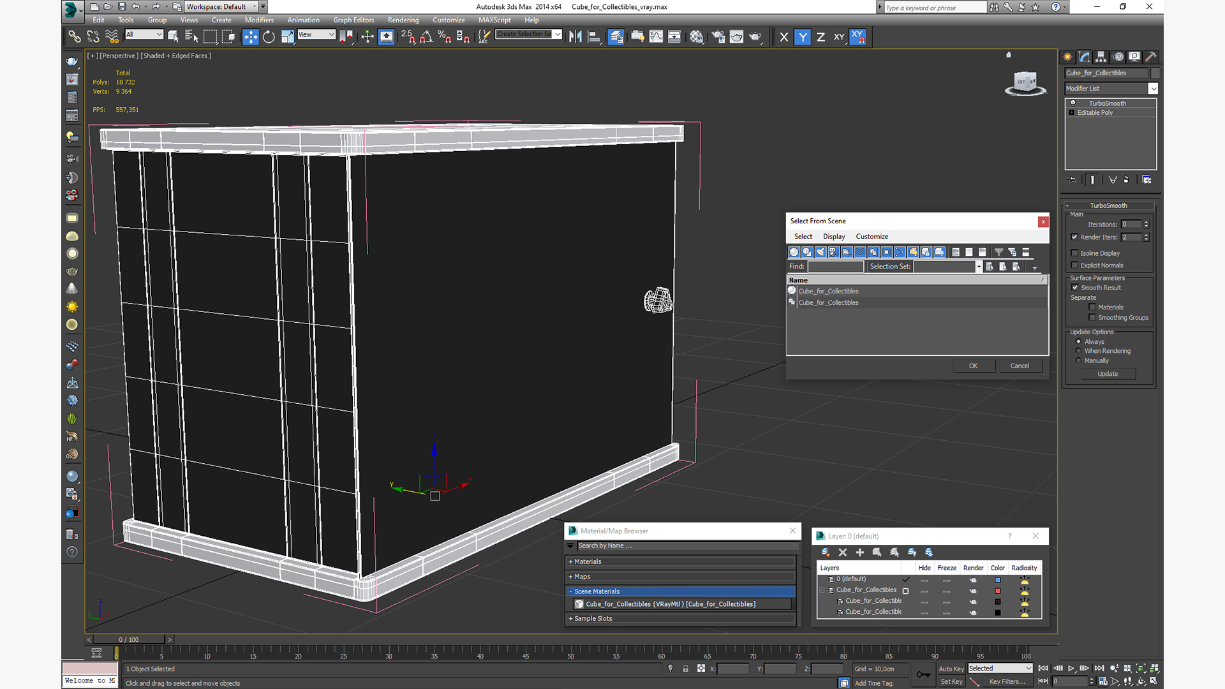
Task: Click blue color swatch of 0 (default) layer
Action: [997, 580]
